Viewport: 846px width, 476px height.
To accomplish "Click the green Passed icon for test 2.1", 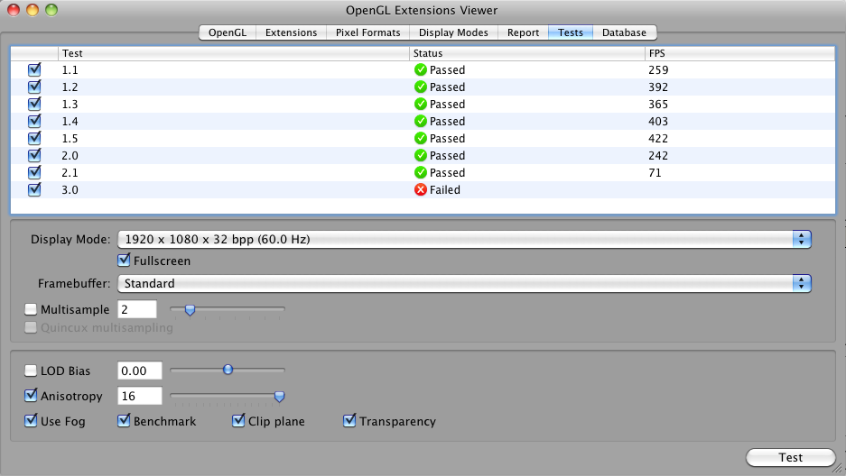I will tap(421, 173).
